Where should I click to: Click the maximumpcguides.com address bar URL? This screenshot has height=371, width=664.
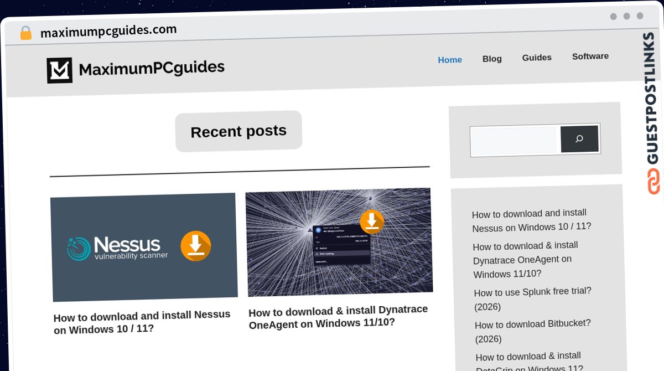(x=108, y=31)
